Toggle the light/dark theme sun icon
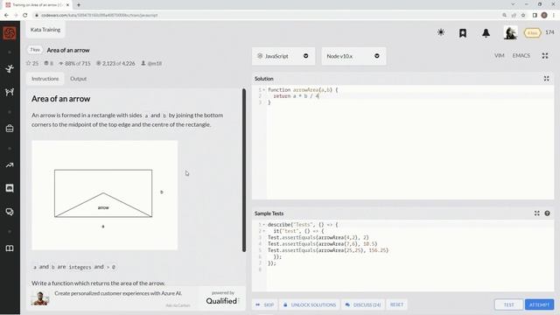Screen dimensions: 560x315 tap(441, 33)
